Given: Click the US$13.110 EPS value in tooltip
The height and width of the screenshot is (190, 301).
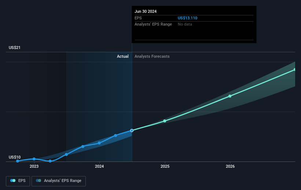Looking at the screenshot, I should 187,18.
